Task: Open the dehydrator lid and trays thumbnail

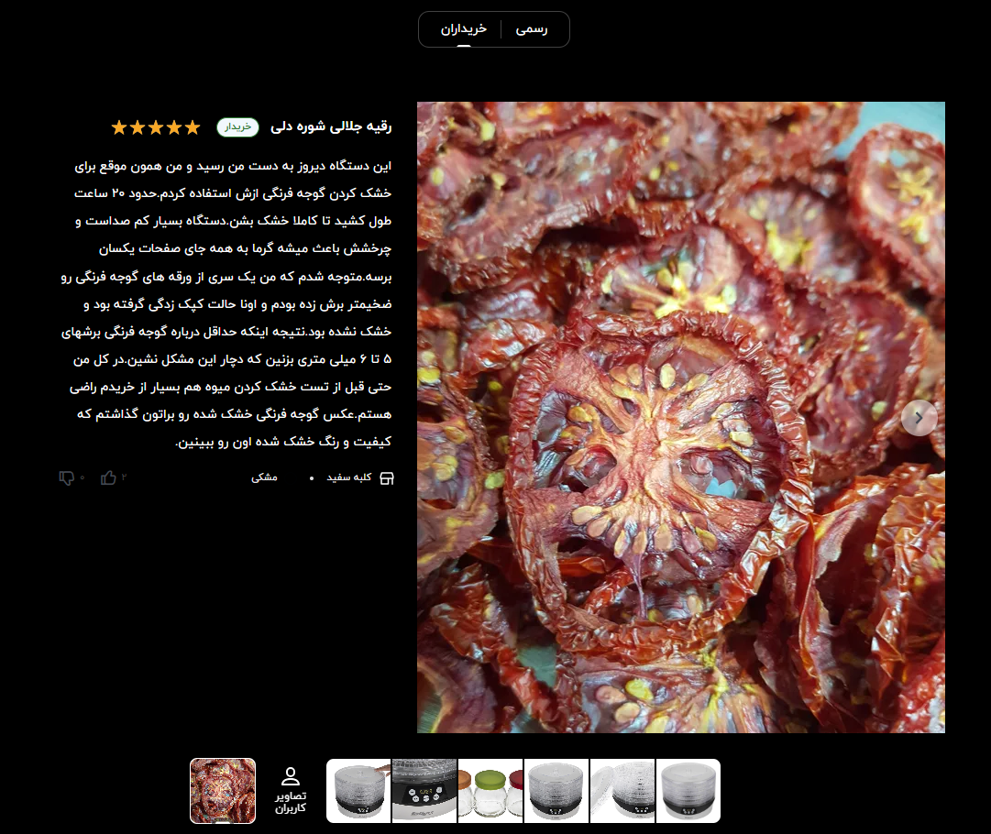Action: coord(622,791)
